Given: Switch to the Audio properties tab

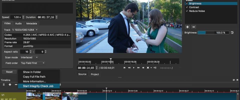Looking at the screenshot, I should [x=18, y=23].
